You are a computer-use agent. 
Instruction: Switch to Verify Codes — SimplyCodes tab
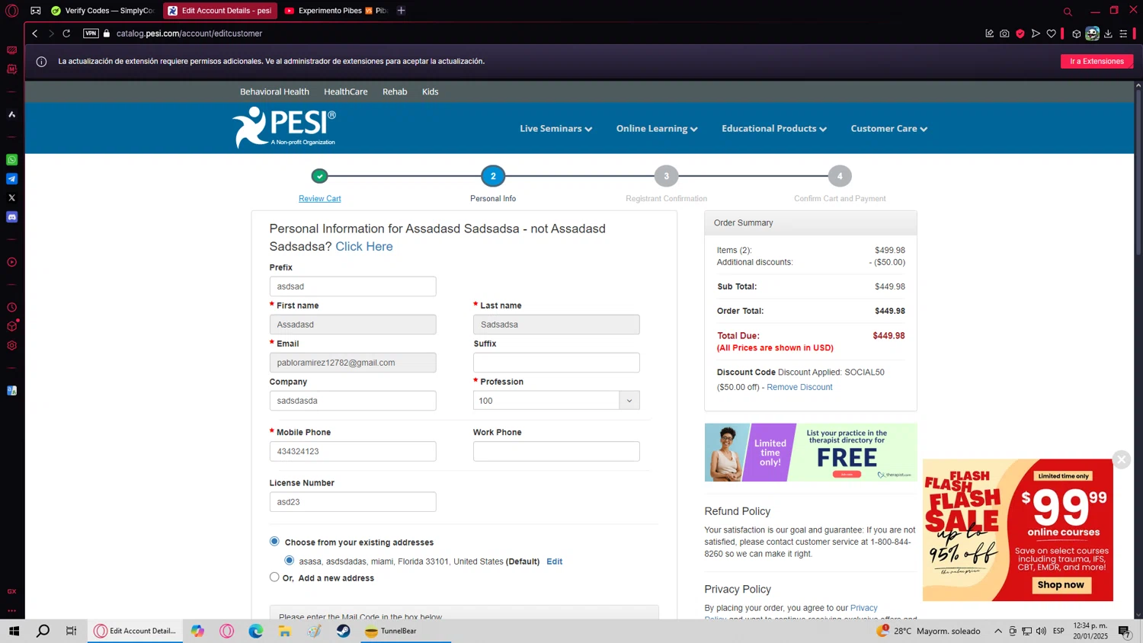coord(104,11)
